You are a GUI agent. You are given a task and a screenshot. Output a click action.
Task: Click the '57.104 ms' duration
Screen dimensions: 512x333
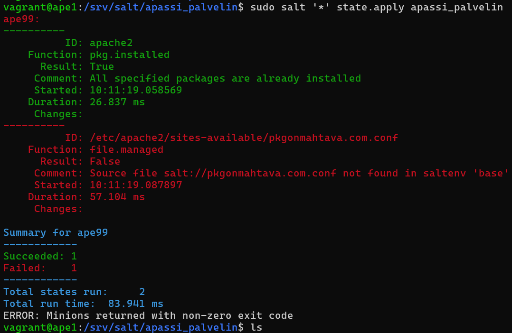click(117, 197)
